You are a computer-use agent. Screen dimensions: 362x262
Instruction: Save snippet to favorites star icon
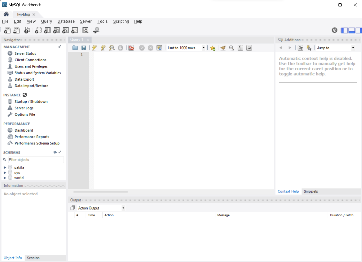[213, 48]
